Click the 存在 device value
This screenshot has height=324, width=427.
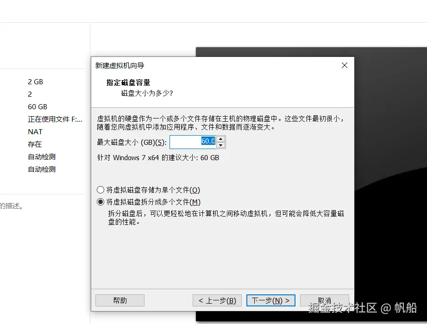[x=35, y=144]
